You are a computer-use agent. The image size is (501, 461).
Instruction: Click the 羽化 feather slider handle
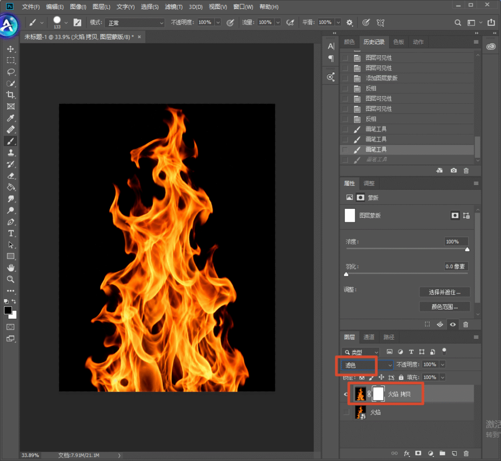coord(346,274)
